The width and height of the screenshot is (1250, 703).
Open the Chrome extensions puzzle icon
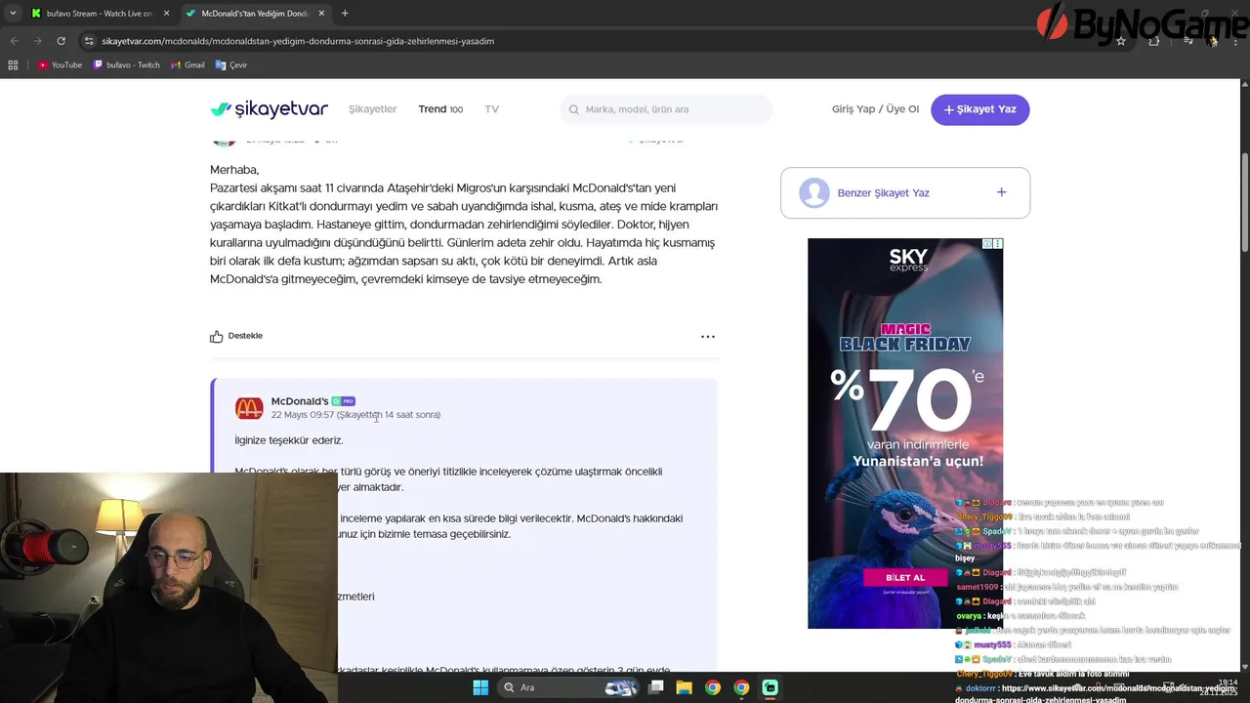coord(1154,41)
